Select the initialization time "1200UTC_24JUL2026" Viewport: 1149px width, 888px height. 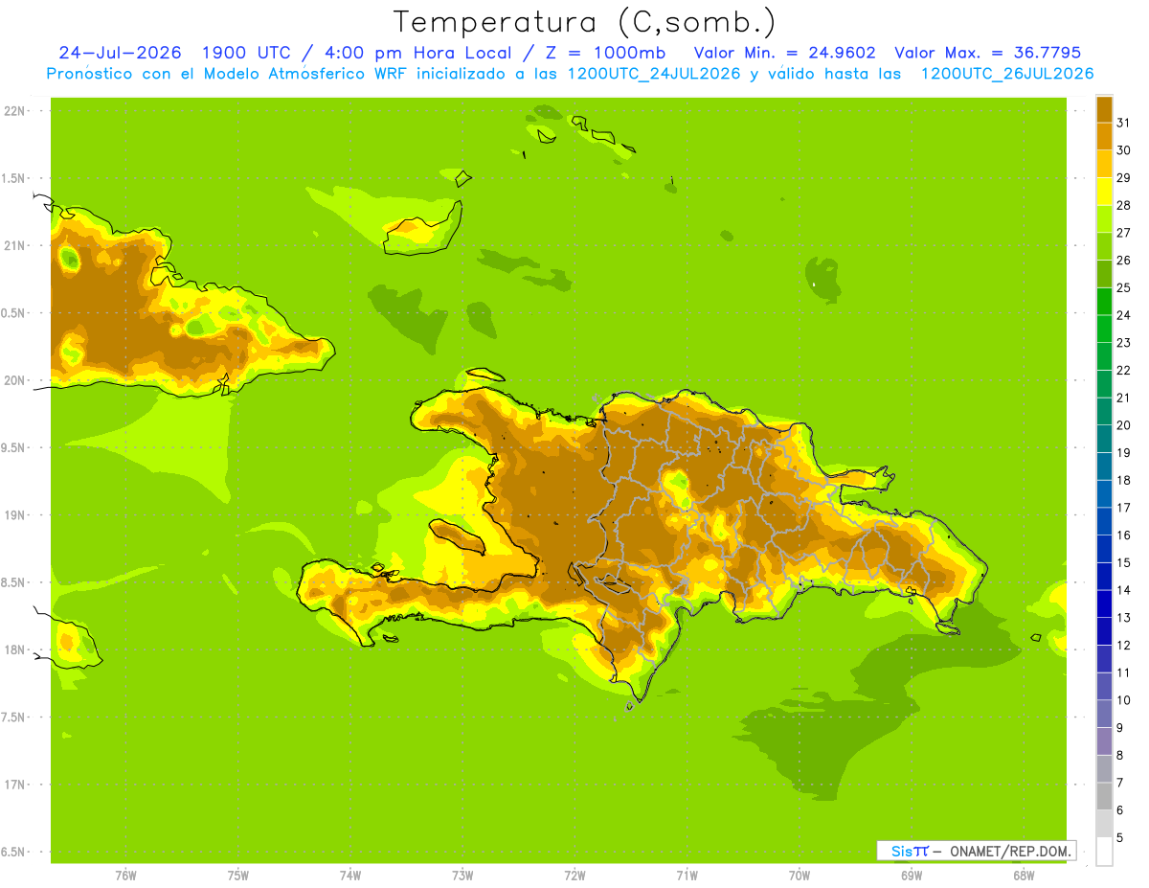point(654,74)
